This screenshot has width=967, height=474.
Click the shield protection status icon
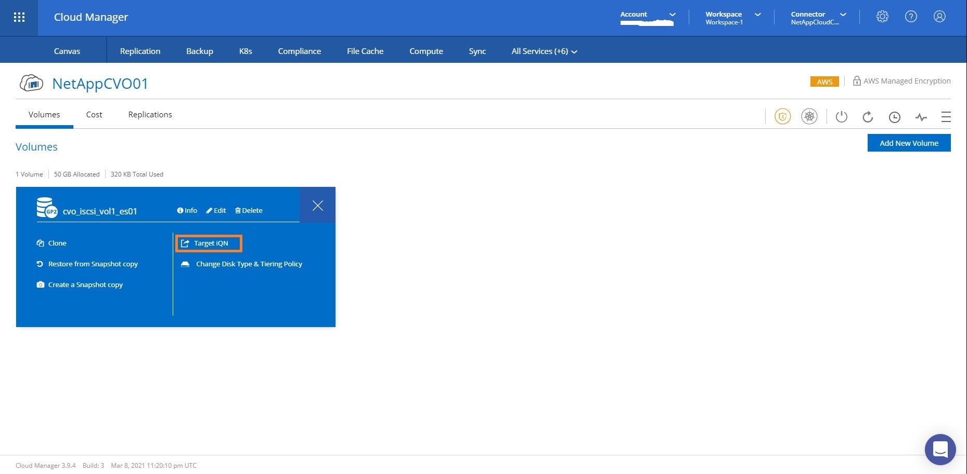point(782,116)
